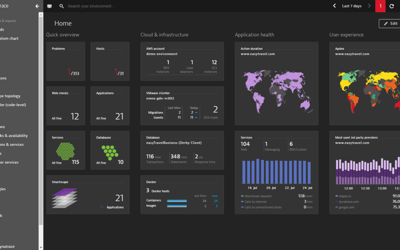Click the Edit dashboard button
The height and width of the screenshot is (250, 400).
[x=390, y=23]
